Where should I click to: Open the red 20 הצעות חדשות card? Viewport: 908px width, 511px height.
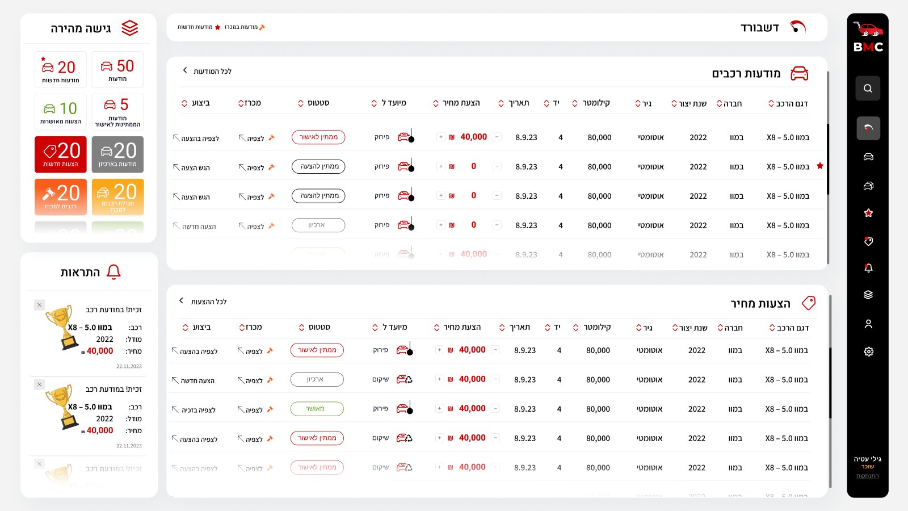[60, 154]
